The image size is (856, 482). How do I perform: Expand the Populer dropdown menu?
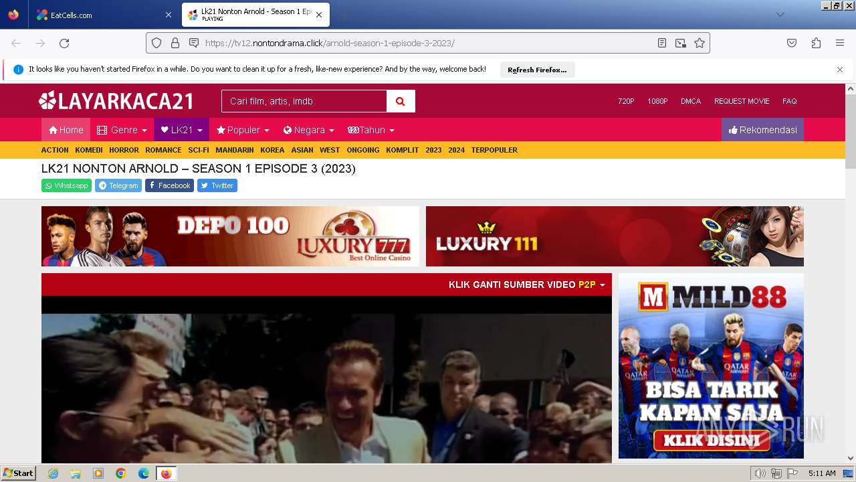(x=243, y=130)
